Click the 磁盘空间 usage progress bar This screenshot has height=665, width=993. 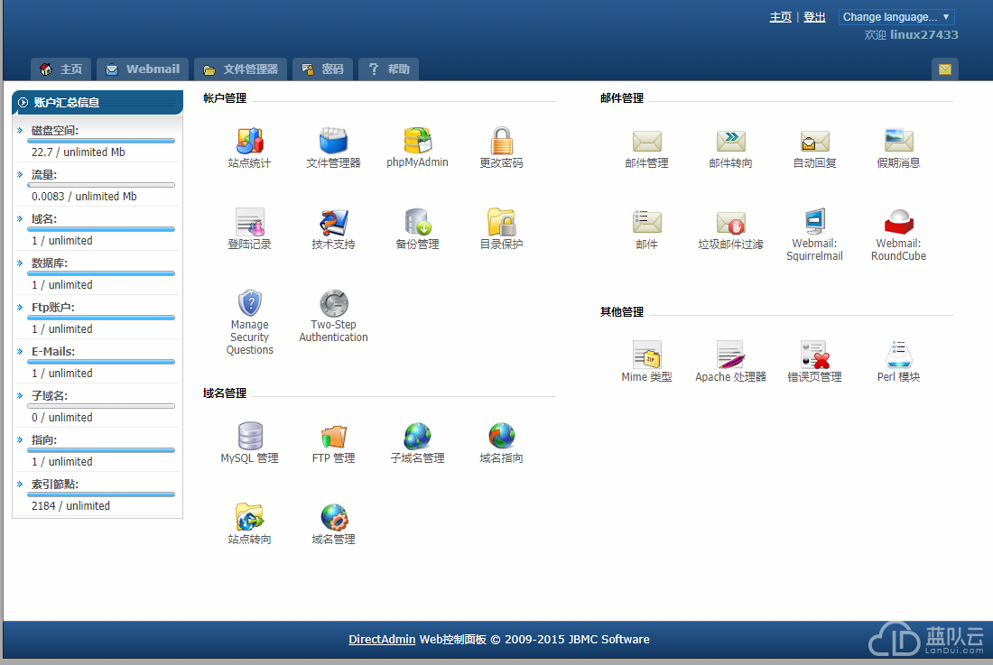pyautogui.click(x=101, y=141)
